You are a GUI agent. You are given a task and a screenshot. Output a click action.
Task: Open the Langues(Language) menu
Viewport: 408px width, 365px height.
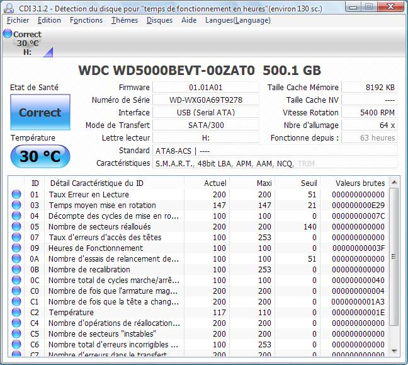coord(238,20)
